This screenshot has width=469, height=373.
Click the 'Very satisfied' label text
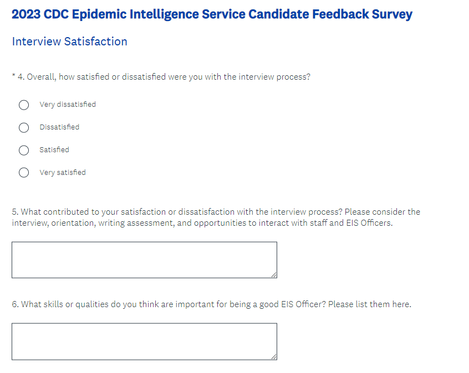pyautogui.click(x=63, y=173)
